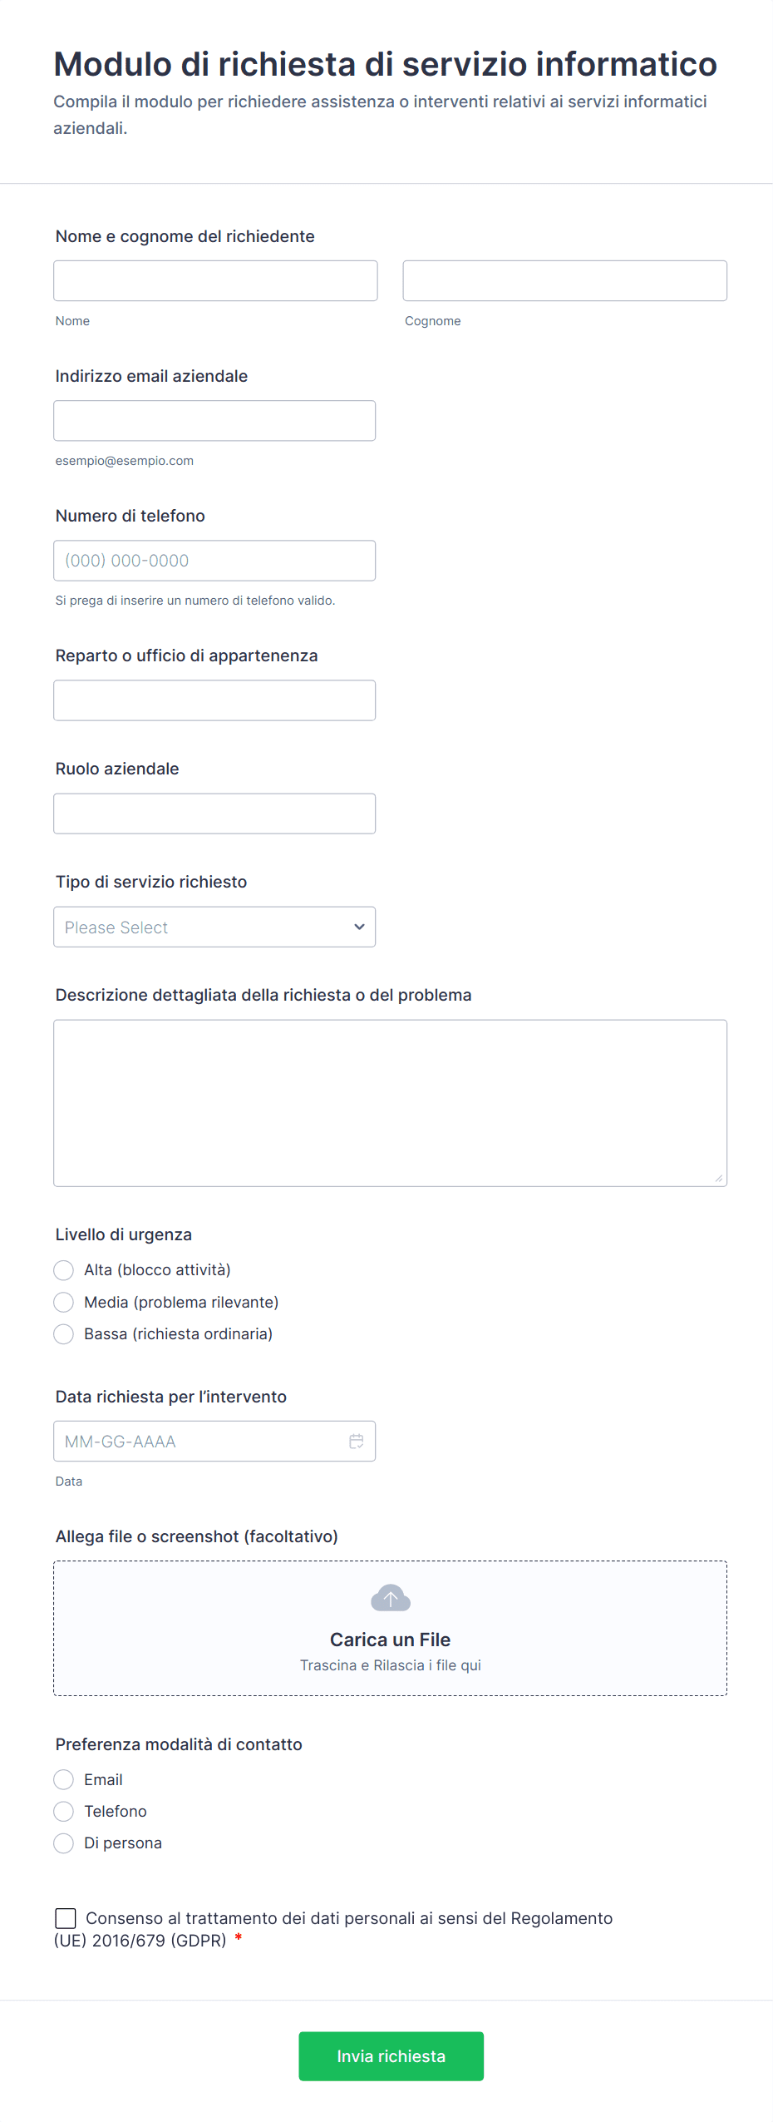Click the Descrizione dettagliata text area
Image resolution: width=773 pixels, height=2122 pixels.
click(391, 1102)
